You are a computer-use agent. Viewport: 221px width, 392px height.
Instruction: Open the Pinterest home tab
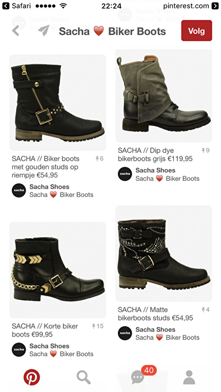point(32,377)
